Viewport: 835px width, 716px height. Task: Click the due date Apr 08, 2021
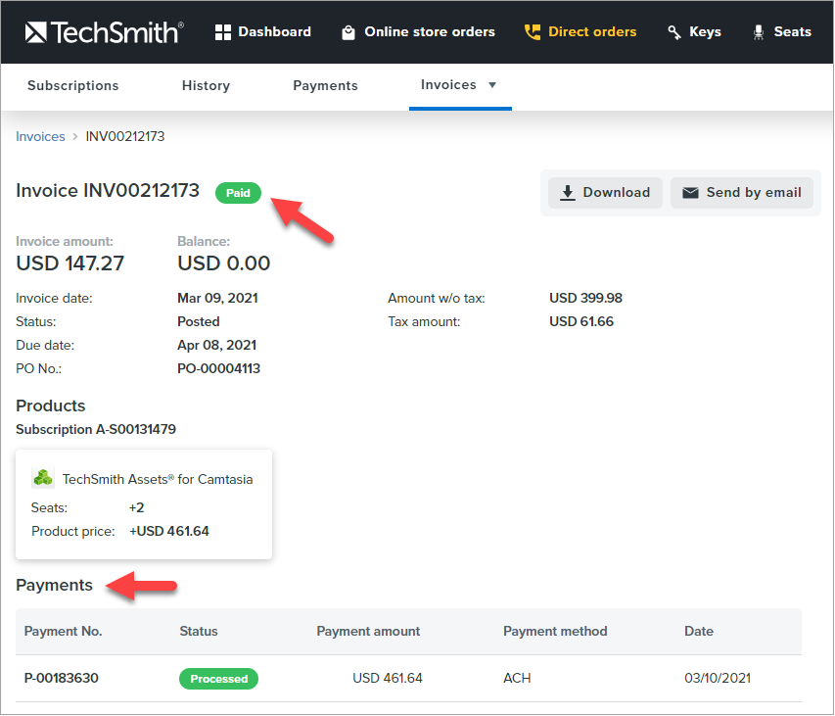tap(216, 345)
